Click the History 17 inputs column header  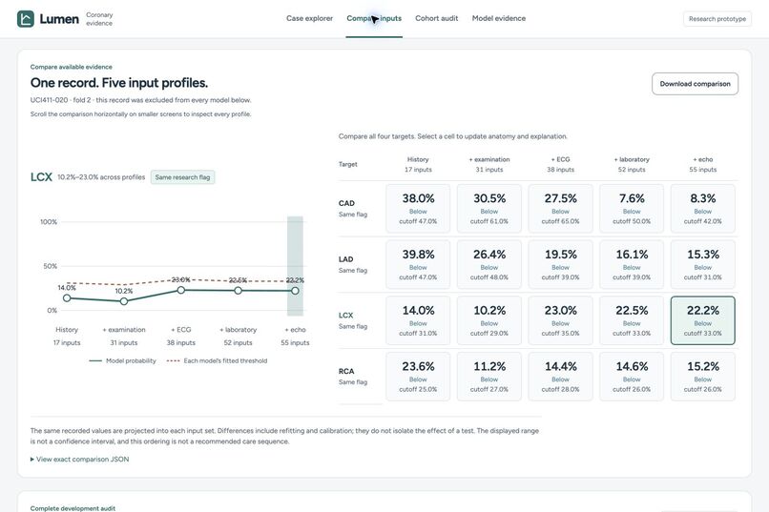pyautogui.click(x=418, y=165)
